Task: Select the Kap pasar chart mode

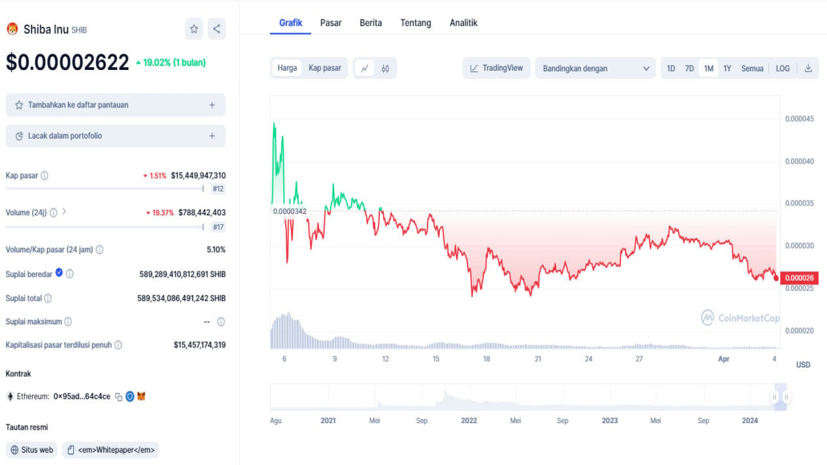Action: (325, 68)
